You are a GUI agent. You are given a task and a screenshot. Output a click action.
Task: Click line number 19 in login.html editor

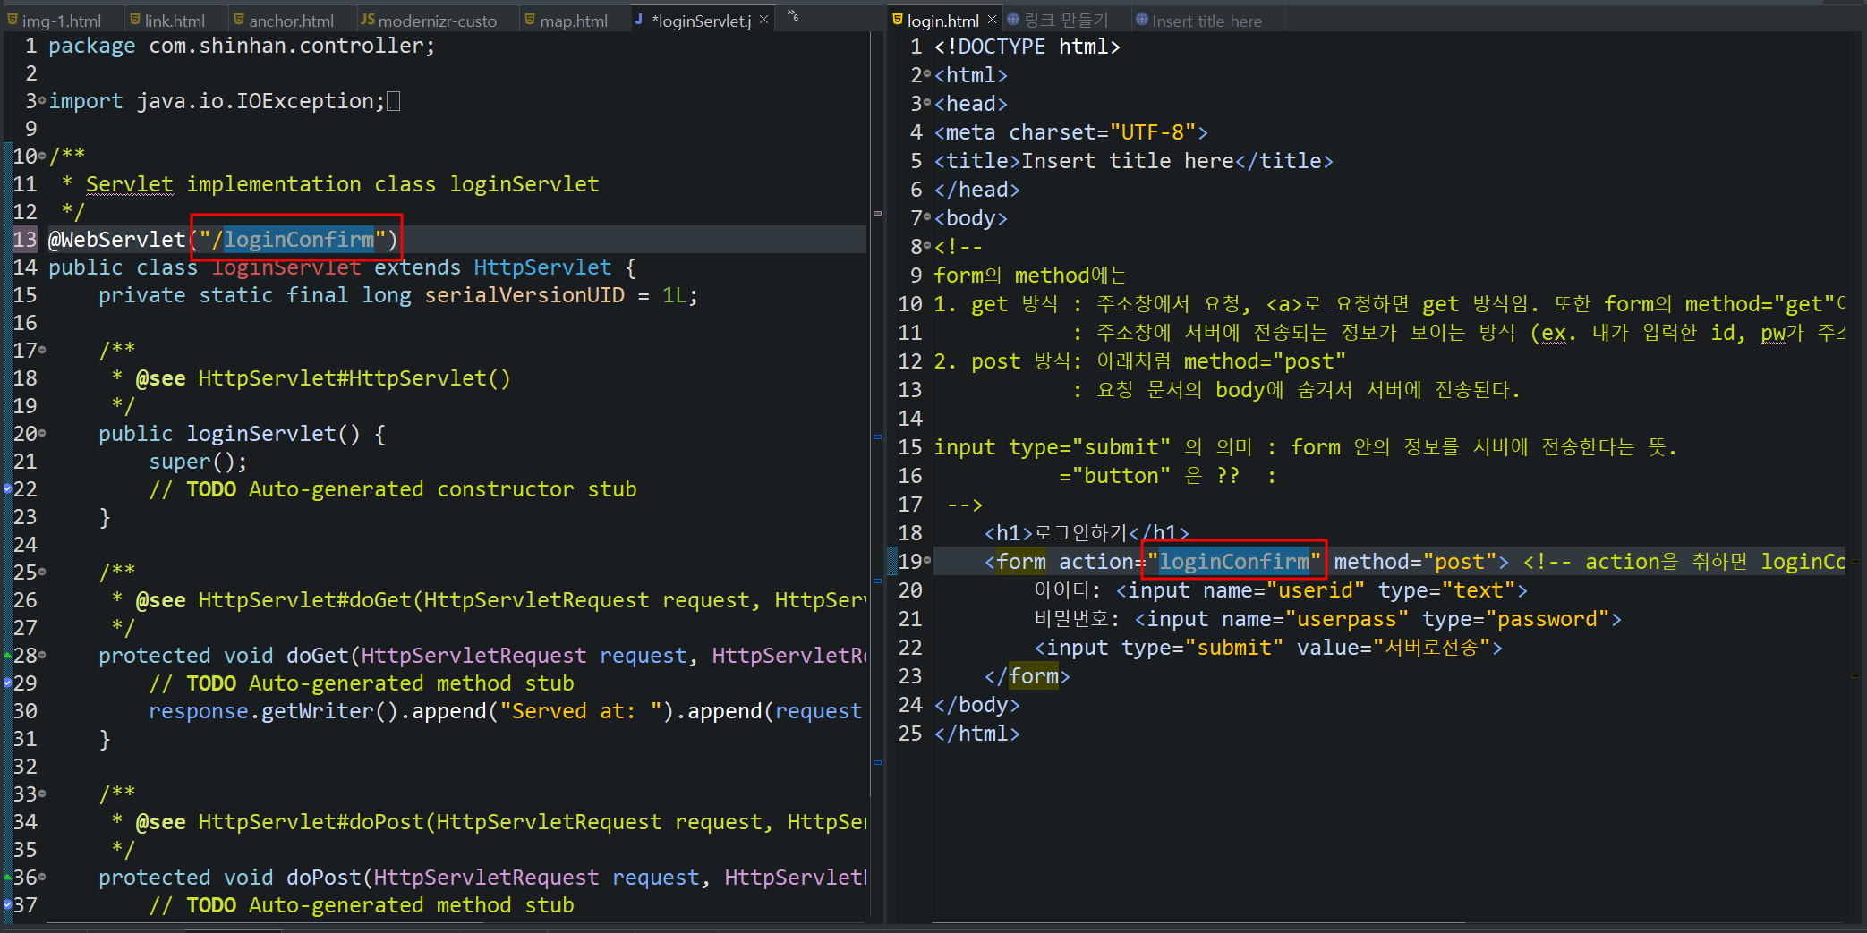coord(910,562)
